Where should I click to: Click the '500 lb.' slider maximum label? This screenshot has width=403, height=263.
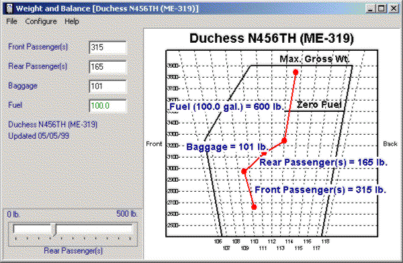point(126,214)
